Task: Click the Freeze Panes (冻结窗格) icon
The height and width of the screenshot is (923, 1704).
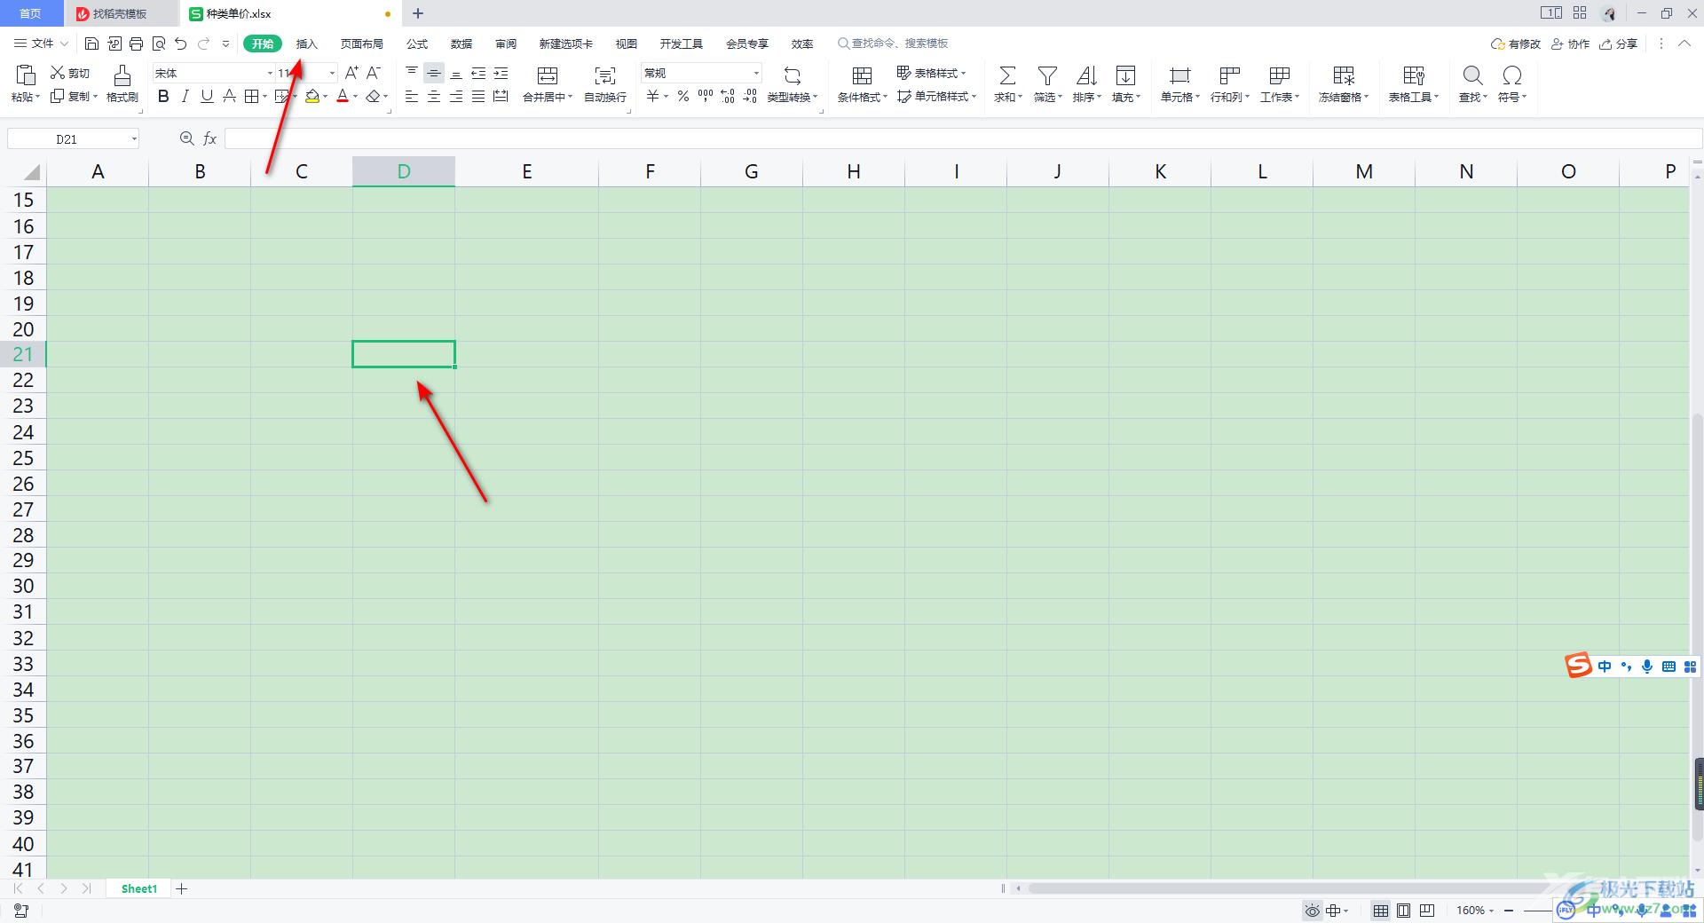Action: tap(1344, 75)
